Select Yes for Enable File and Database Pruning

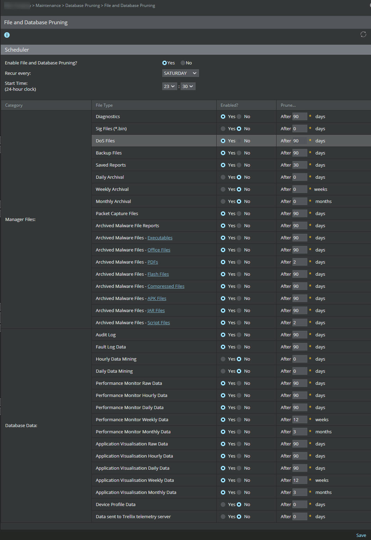(164, 63)
